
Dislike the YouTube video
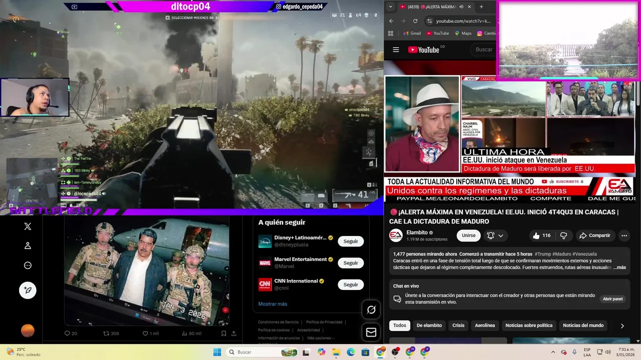(563, 235)
